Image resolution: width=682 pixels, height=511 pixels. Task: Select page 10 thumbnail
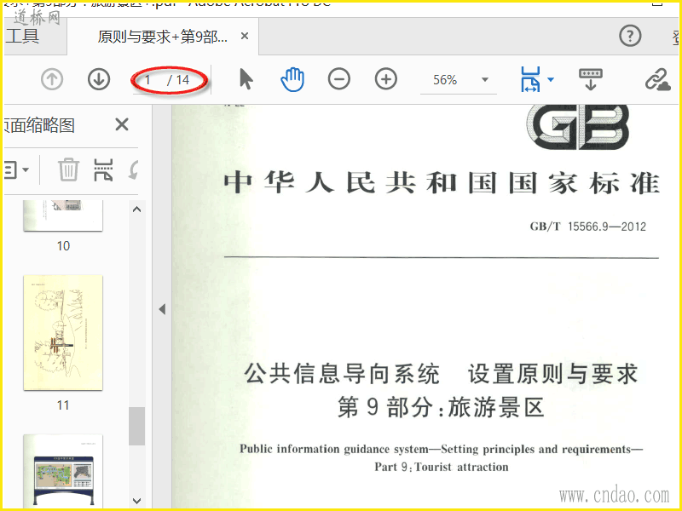[63, 215]
